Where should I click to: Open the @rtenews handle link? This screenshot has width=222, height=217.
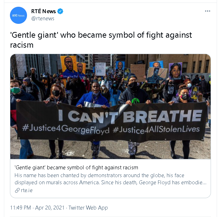tap(43, 18)
